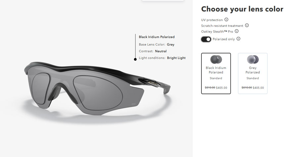Click the Scratch-resistant treatment feature label
The width and height of the screenshot is (298, 157).
tap(222, 26)
